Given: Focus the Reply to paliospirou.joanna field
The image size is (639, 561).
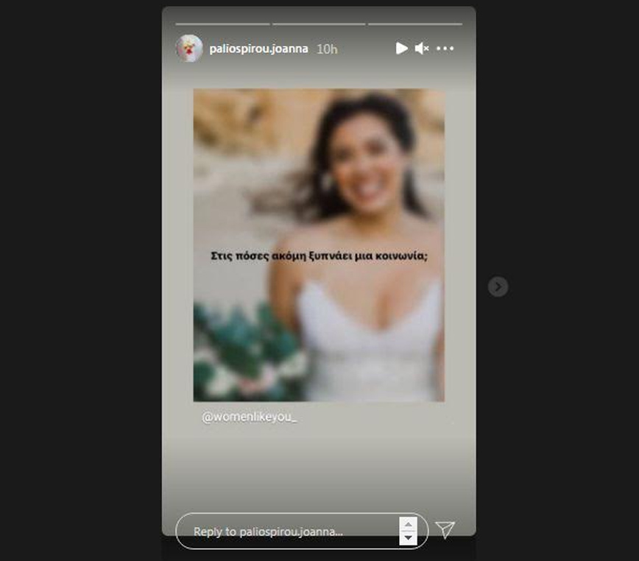Looking at the screenshot, I should tap(287, 531).
